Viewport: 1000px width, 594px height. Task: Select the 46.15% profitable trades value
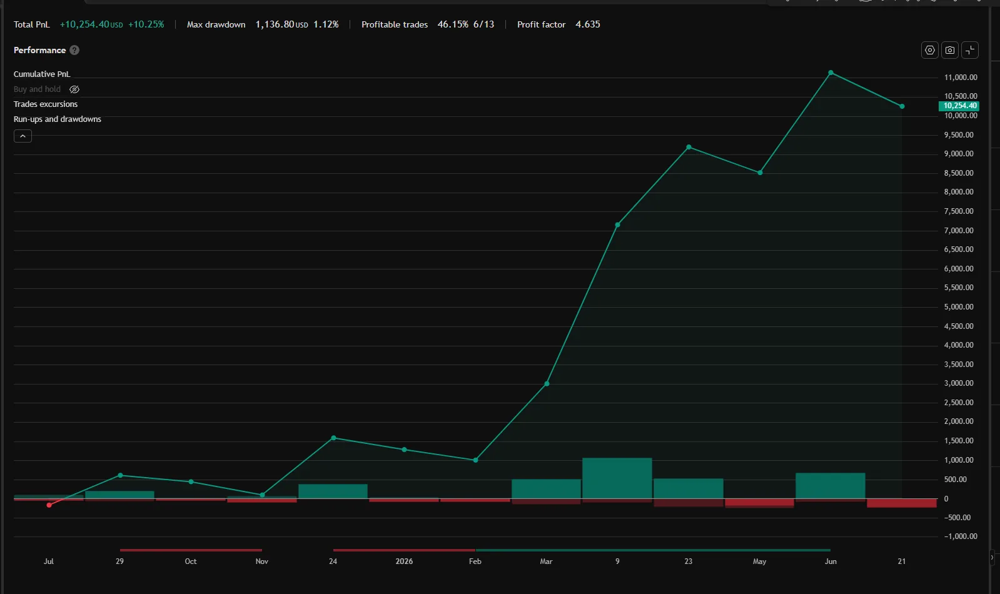tap(453, 24)
